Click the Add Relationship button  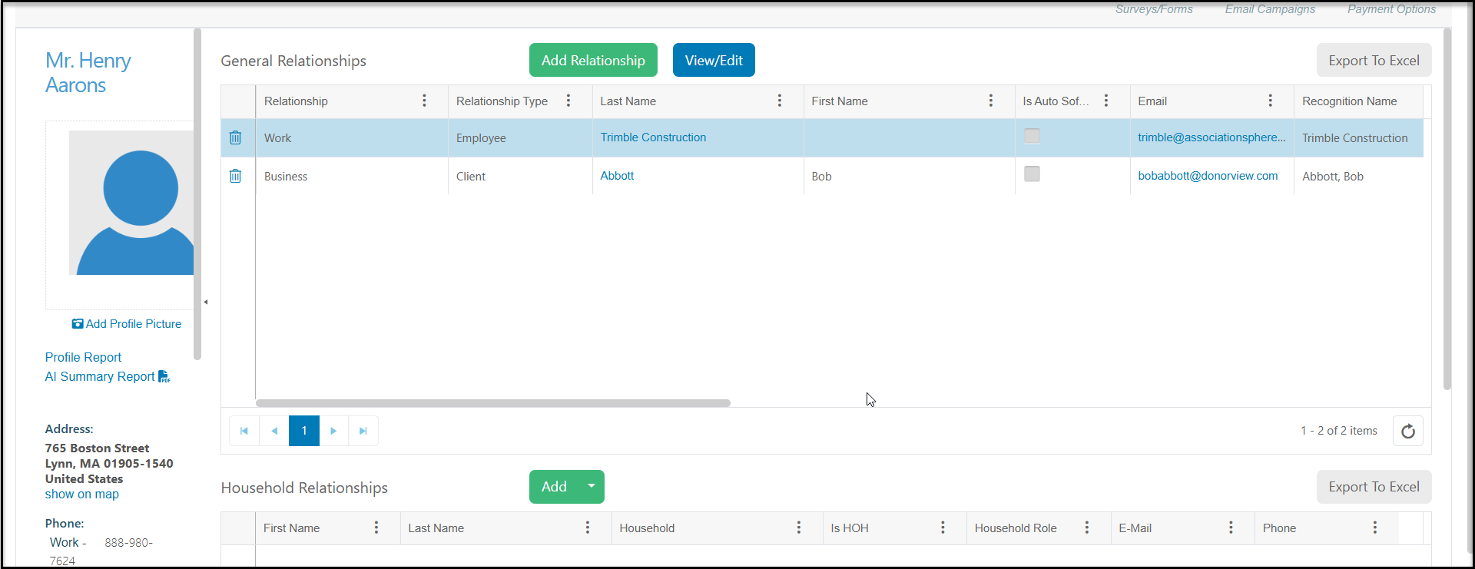click(593, 60)
